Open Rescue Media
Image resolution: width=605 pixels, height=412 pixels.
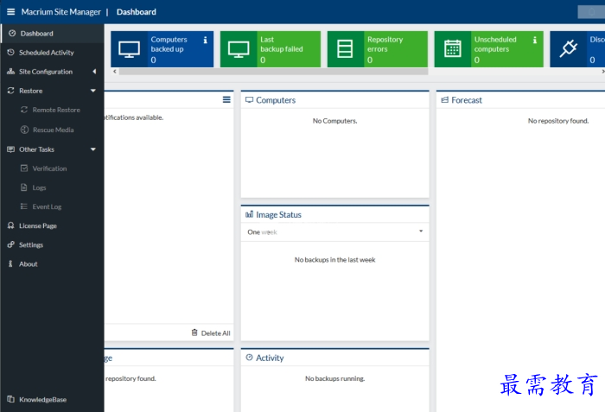point(52,130)
